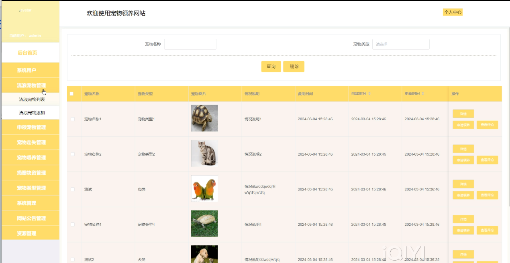The height and width of the screenshot is (263, 510).
Task: Click 查看评论 for the 鸟类 row
Action: pos(488,195)
